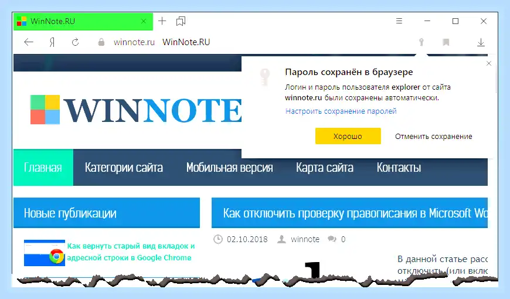Select the WinNote.RU browser tab
Image resolution: width=510 pixels, height=299 pixels.
83,22
